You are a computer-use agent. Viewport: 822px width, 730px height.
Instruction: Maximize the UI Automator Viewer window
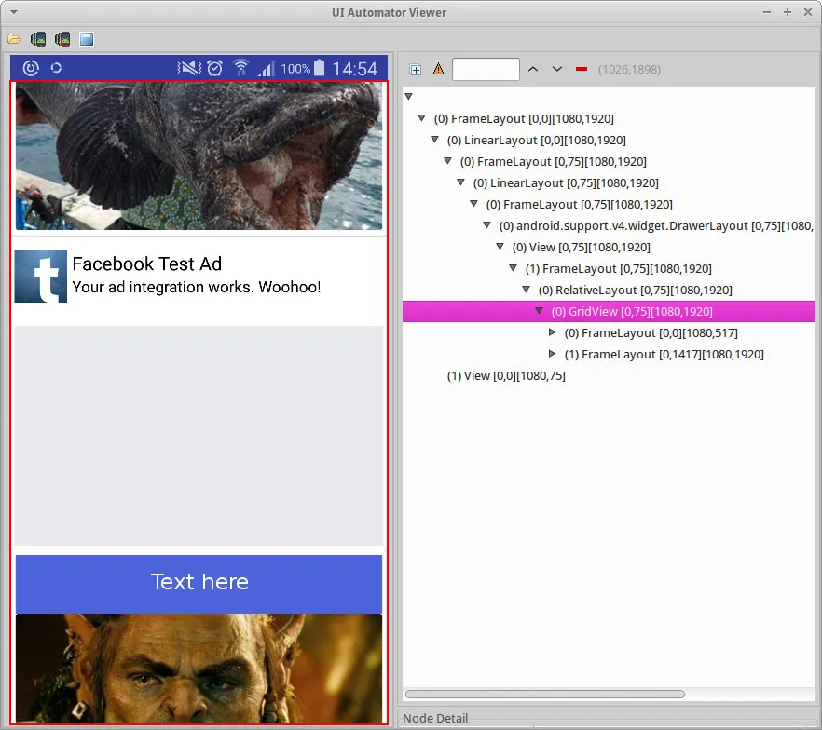(788, 12)
